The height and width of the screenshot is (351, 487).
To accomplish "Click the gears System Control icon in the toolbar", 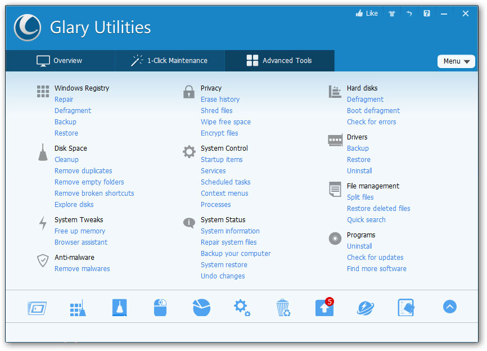I will click(242, 307).
